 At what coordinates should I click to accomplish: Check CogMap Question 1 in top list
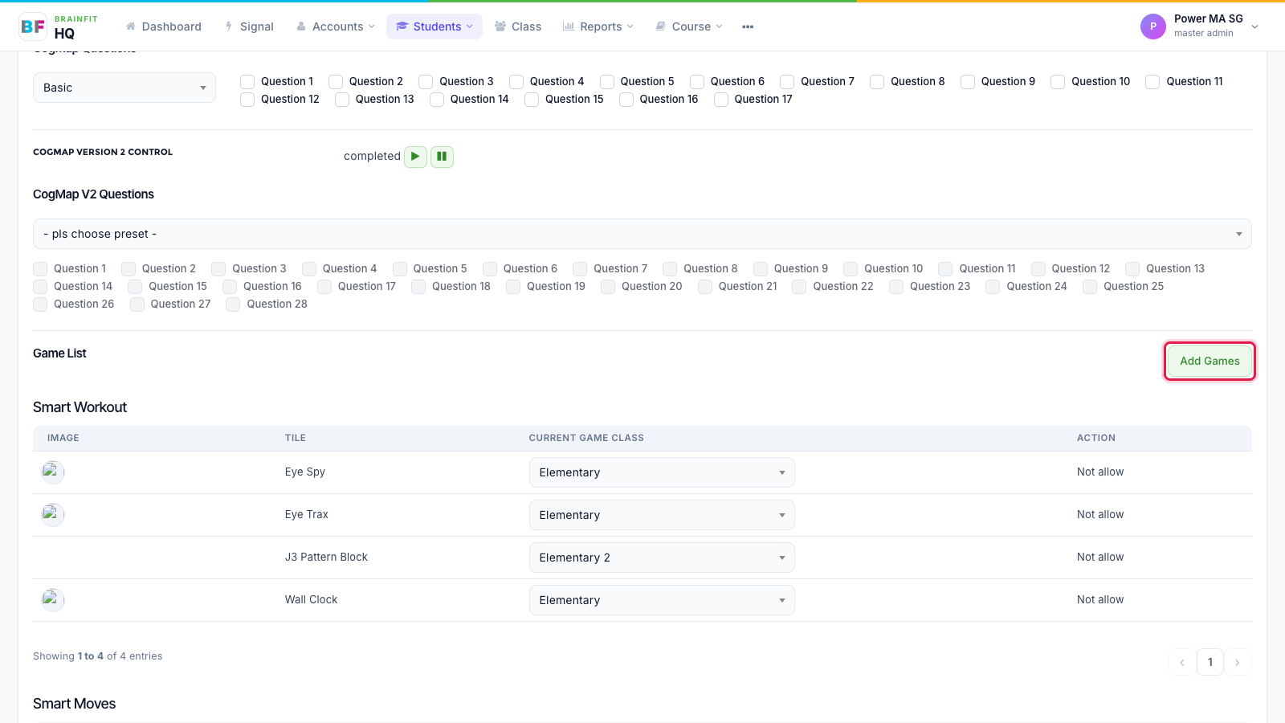coord(247,82)
